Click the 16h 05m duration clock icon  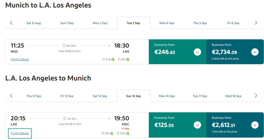64,45
